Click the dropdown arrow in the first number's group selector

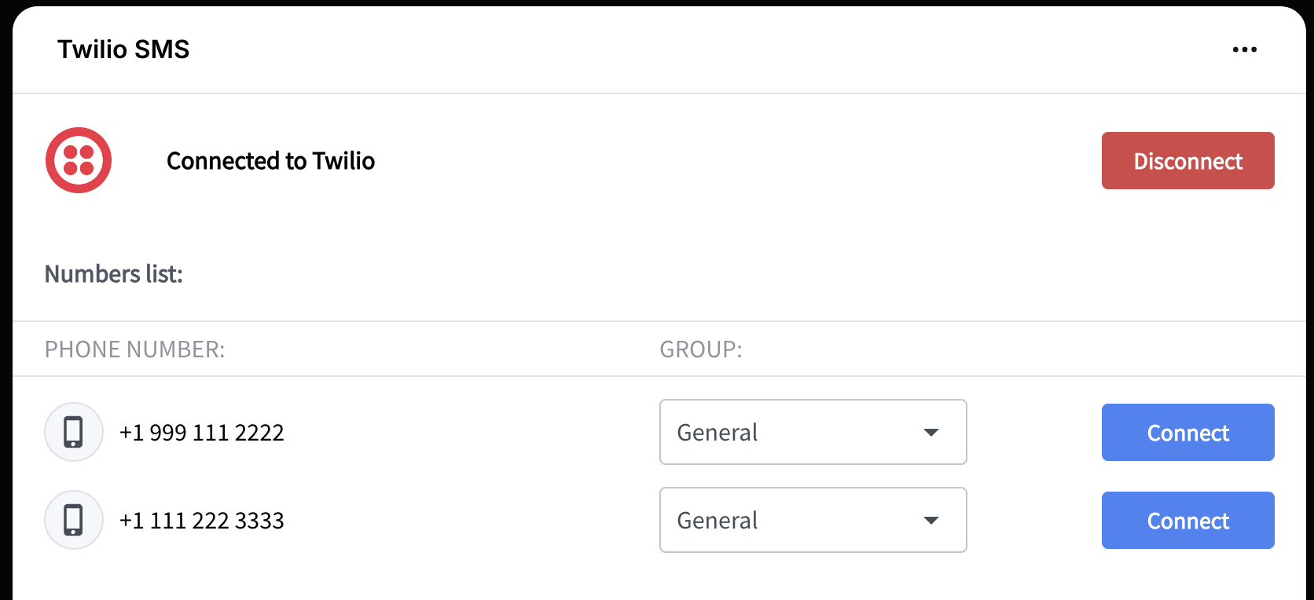[x=931, y=433]
